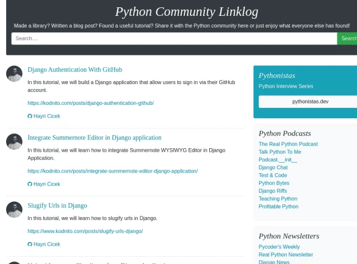Click the Python Newsletters section heading
Image resolution: width=357 pixels, height=264 pixels.
coord(289,236)
